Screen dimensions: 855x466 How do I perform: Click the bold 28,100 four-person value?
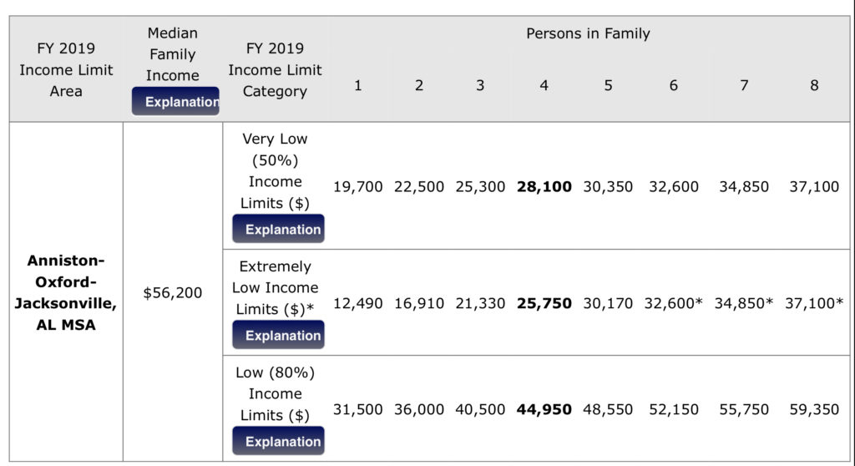point(544,187)
